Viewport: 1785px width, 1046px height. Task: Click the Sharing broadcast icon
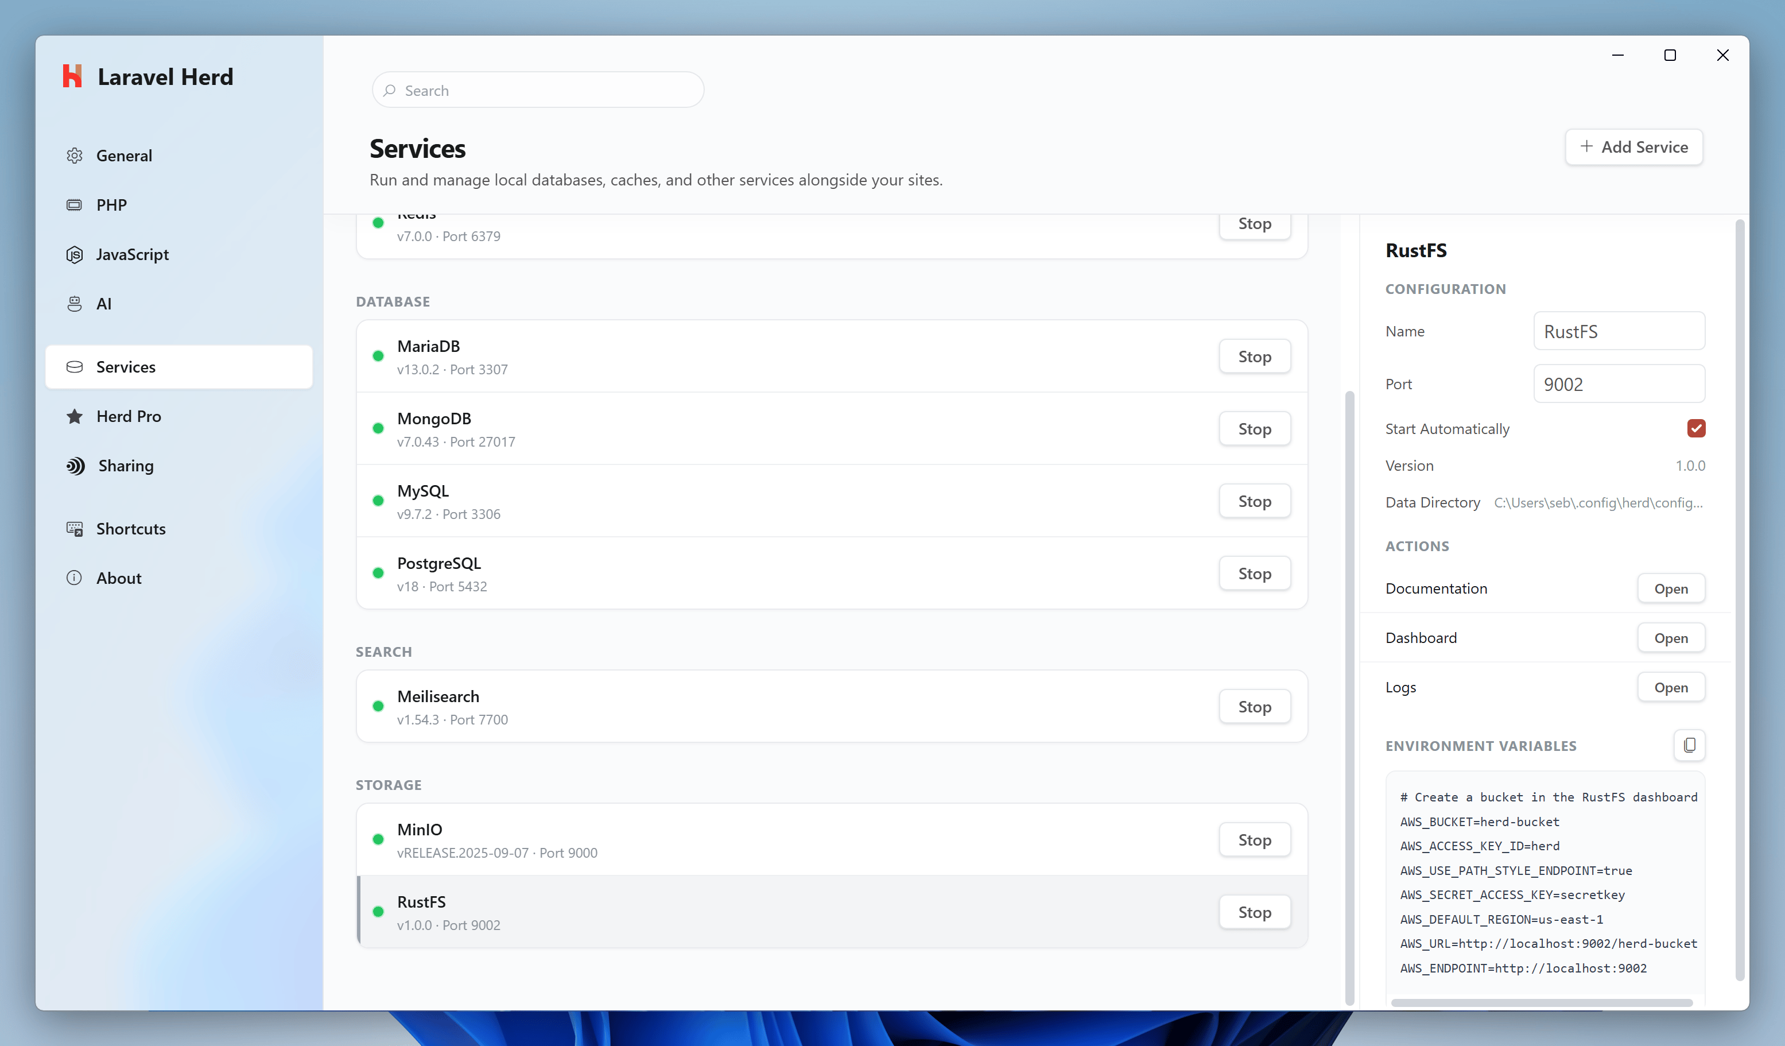(x=75, y=466)
